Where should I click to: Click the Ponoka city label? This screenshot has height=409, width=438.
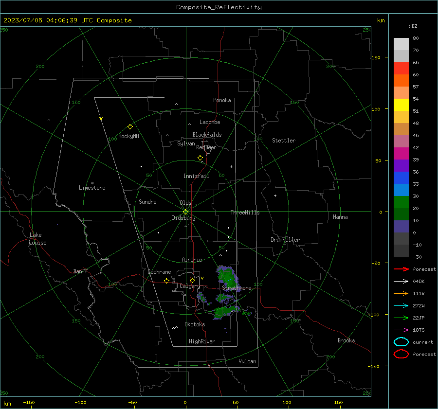tap(222, 100)
